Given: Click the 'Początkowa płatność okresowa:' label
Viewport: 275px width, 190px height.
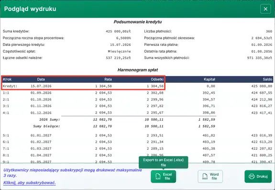Looking at the screenshot, I should click(169, 38).
